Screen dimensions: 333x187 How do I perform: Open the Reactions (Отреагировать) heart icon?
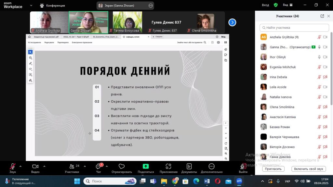(122, 167)
